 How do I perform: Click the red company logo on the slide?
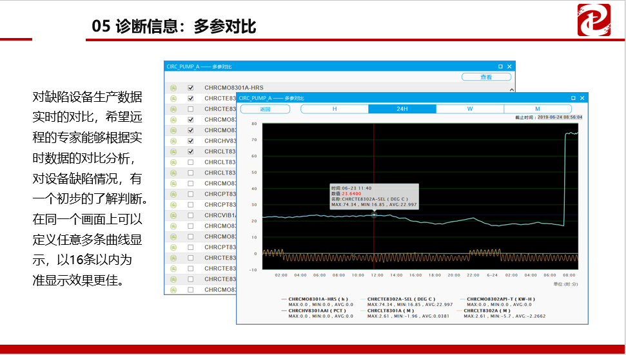click(594, 20)
